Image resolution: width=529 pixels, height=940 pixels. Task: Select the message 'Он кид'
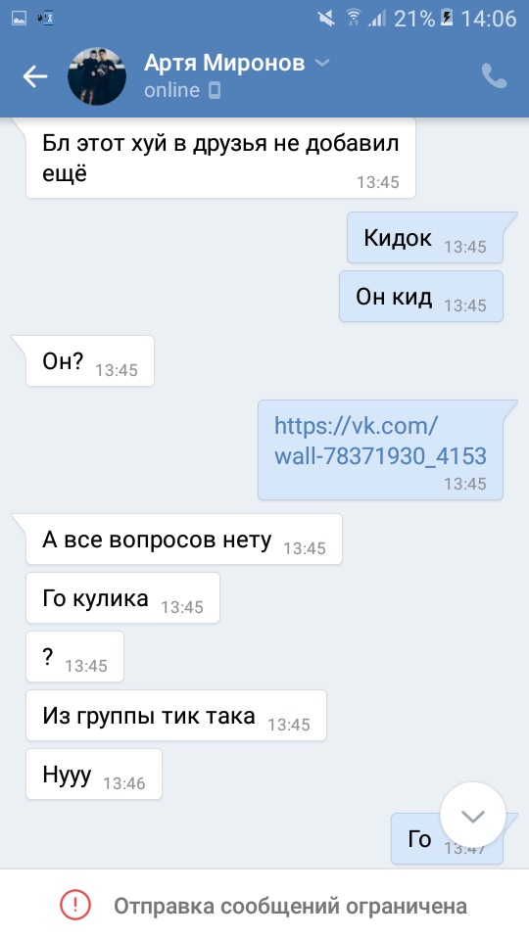(x=421, y=296)
